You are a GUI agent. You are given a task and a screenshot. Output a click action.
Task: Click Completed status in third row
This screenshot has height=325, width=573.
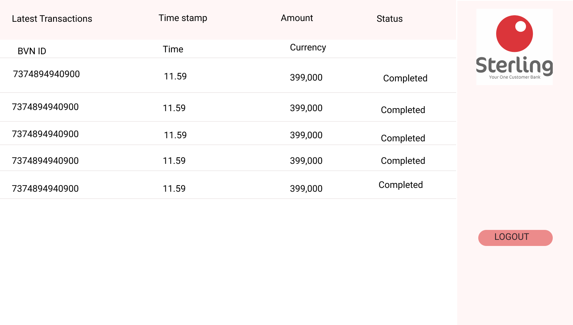pyautogui.click(x=403, y=138)
